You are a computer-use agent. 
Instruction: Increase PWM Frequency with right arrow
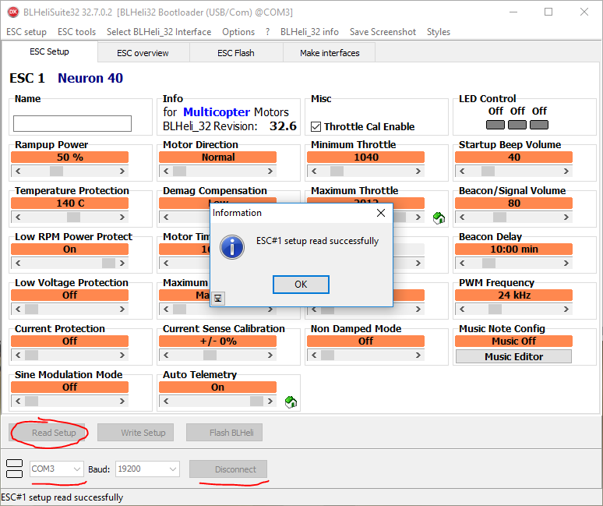point(566,309)
